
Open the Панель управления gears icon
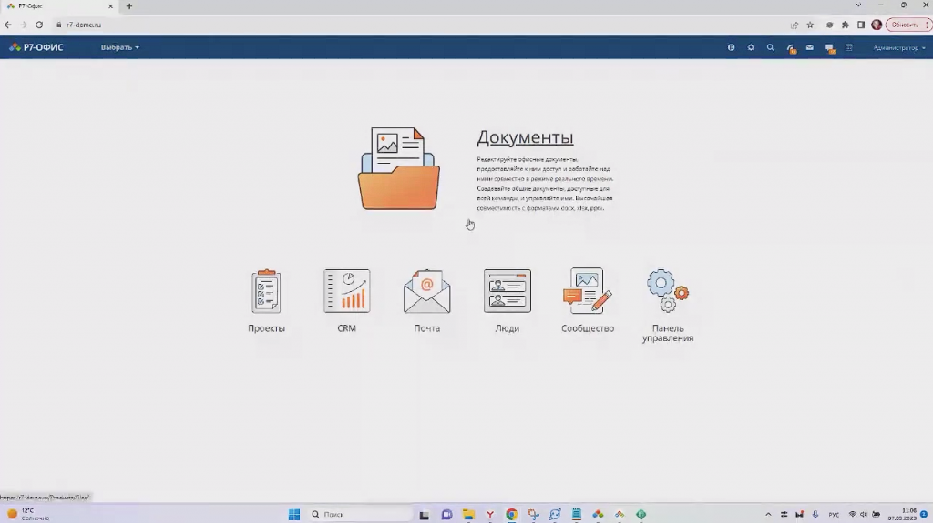(668, 291)
